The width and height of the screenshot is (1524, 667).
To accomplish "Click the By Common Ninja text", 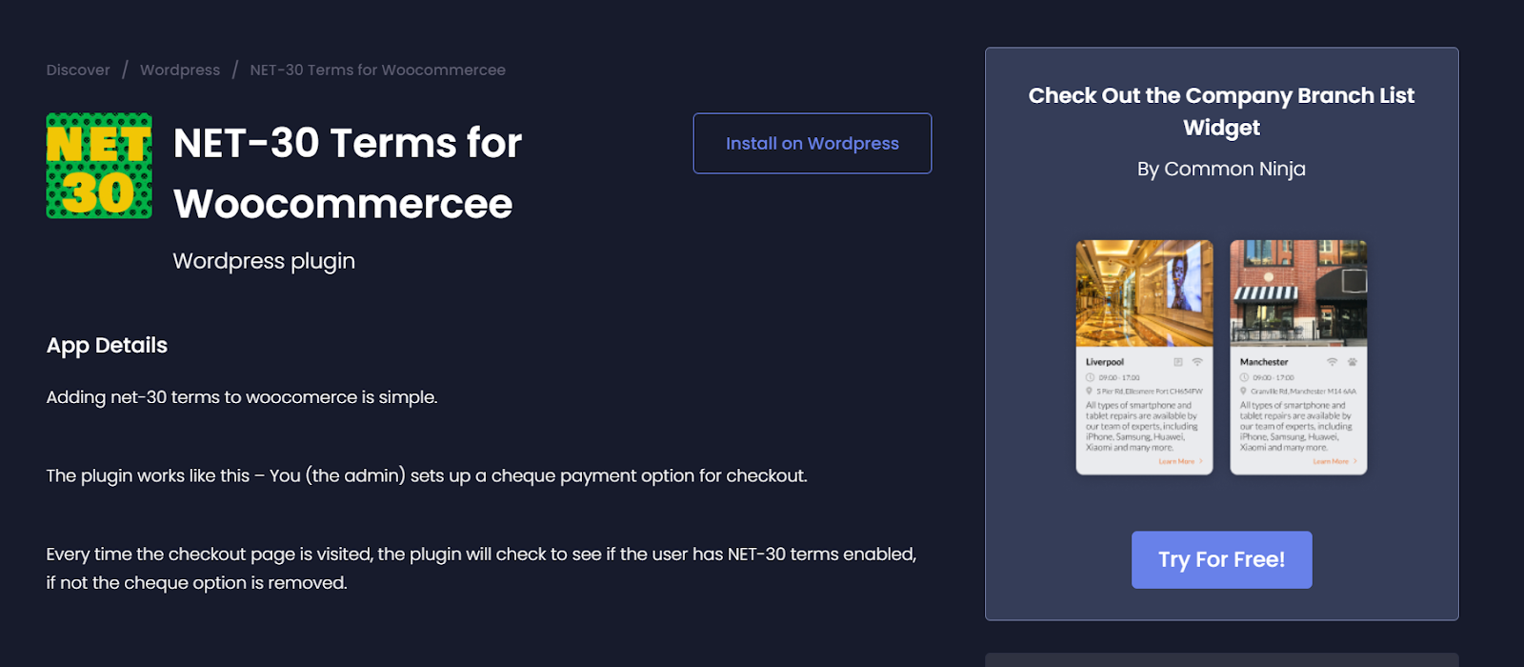I will [1222, 169].
